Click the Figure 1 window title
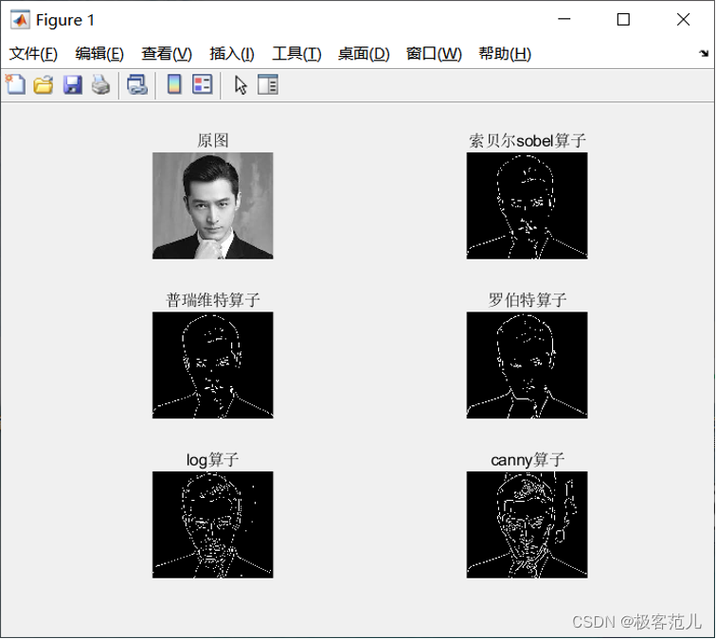The image size is (716, 639). 65,20
